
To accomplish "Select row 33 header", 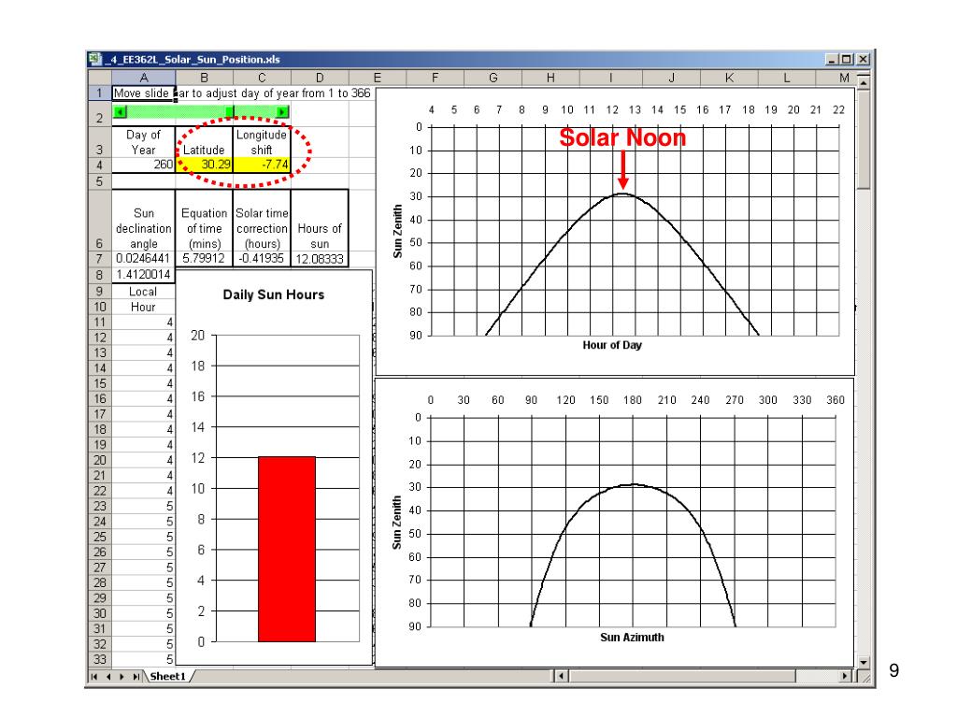I will 99,659.
